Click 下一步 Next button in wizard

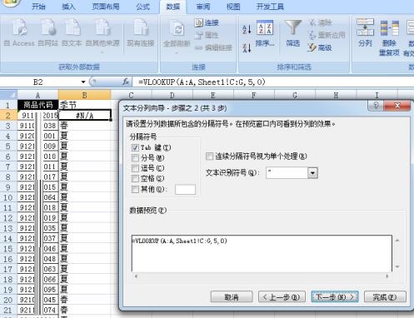point(335,297)
